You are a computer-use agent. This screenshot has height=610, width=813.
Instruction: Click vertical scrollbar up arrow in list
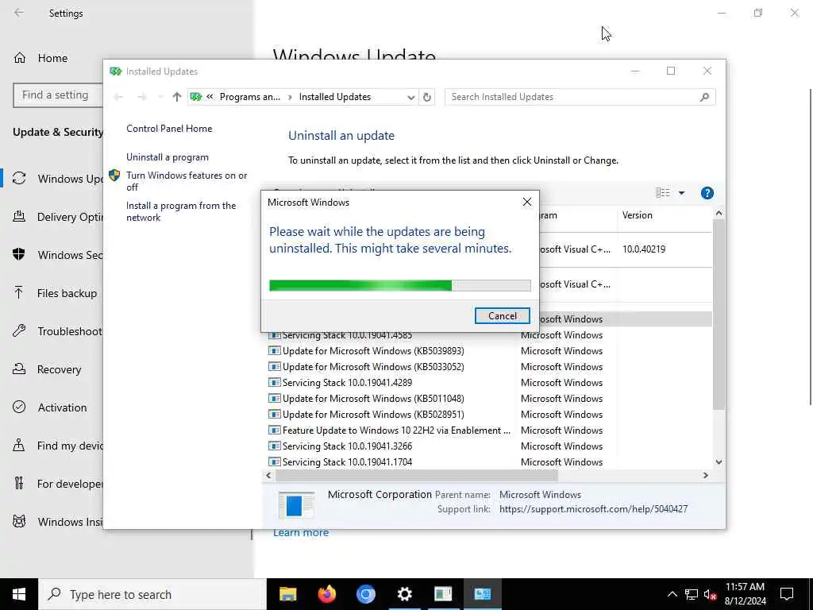pos(719,213)
